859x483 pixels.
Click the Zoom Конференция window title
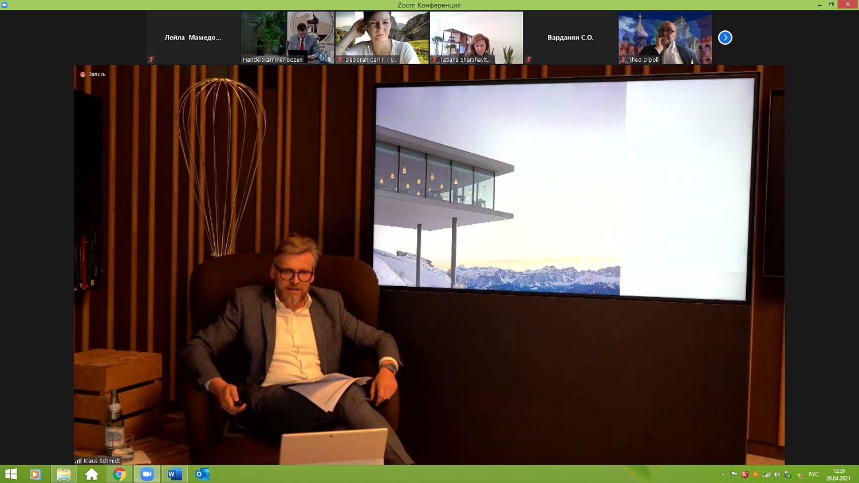[x=429, y=5]
